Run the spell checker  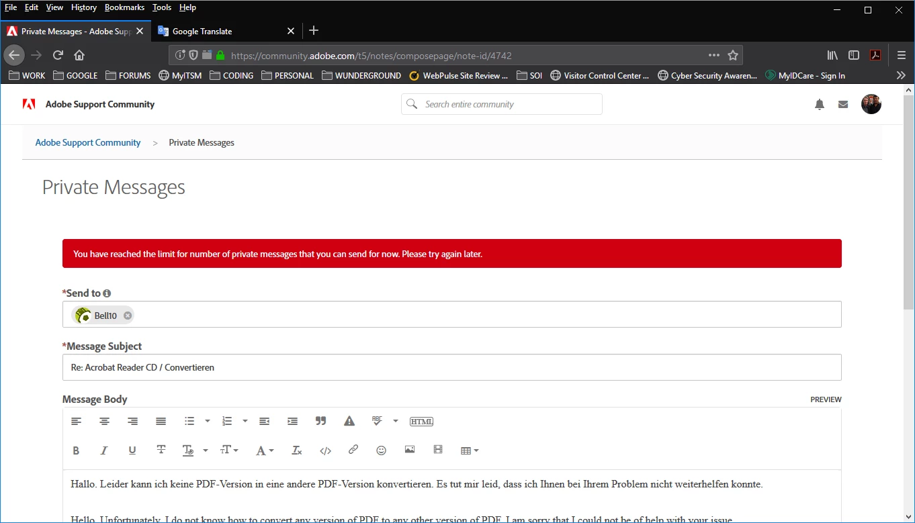tap(378, 422)
